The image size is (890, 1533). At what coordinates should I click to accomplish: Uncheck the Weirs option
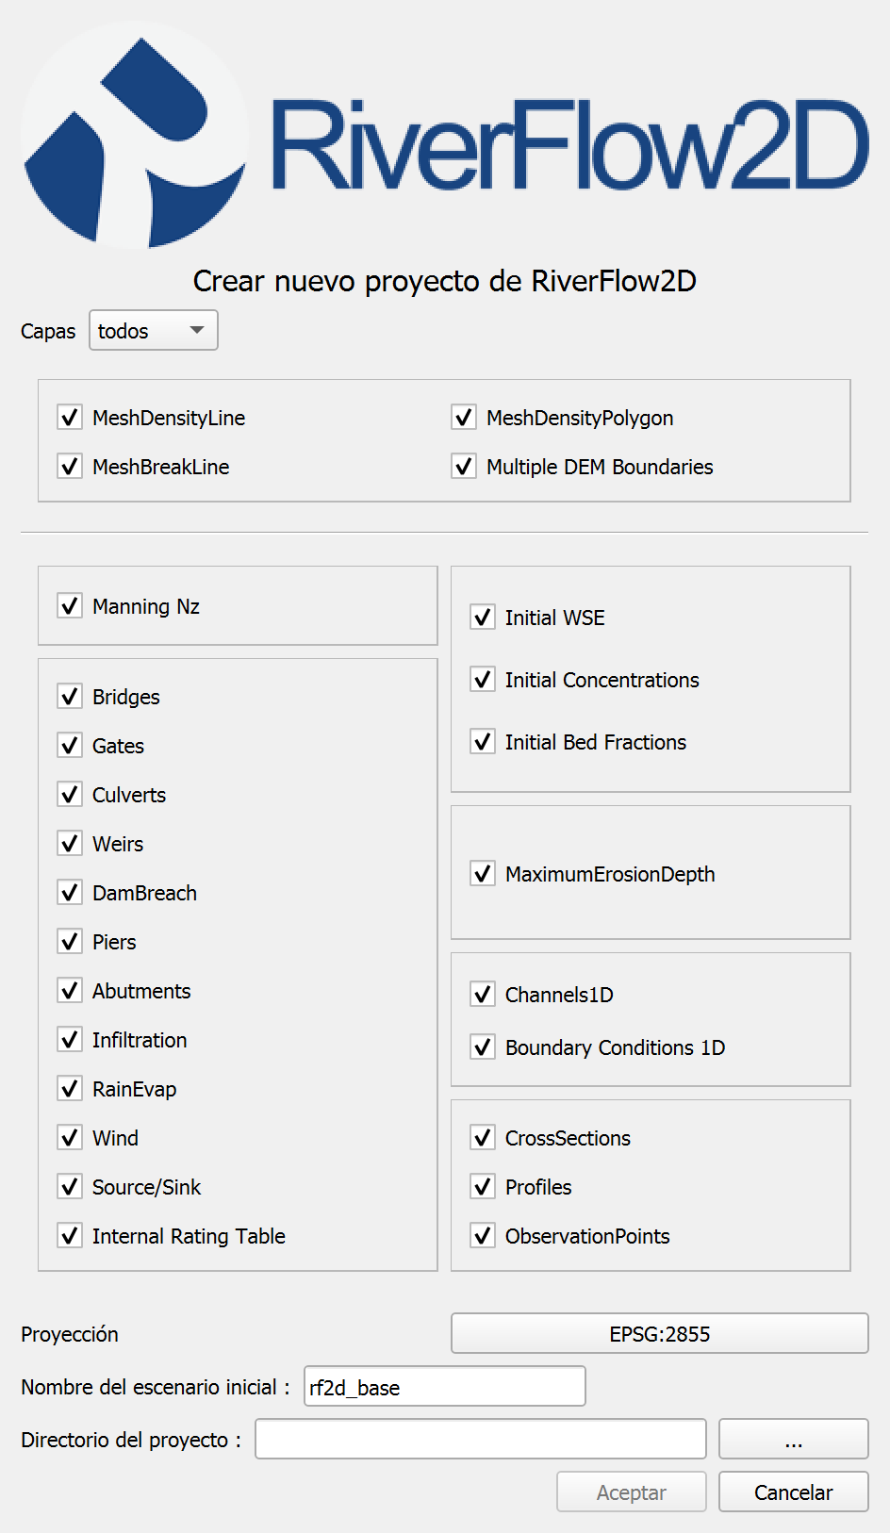70,843
